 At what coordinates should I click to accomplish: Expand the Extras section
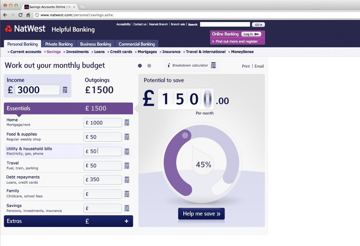click(126, 221)
